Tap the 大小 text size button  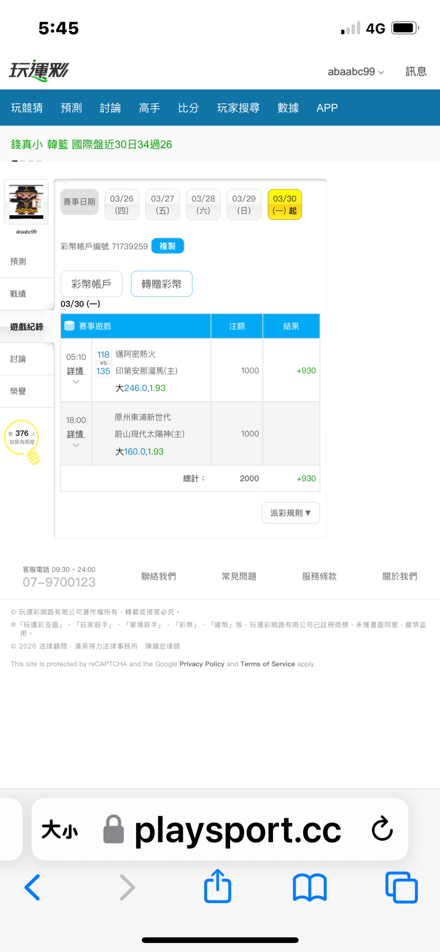point(59,829)
